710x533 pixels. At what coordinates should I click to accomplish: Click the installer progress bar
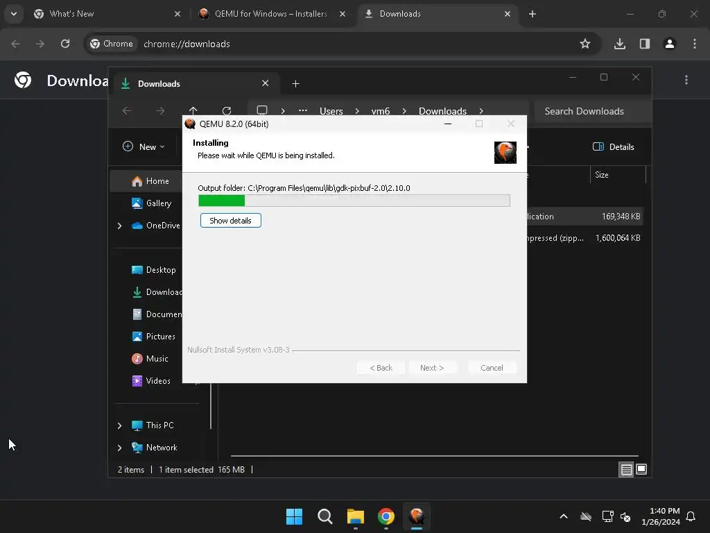(x=354, y=201)
